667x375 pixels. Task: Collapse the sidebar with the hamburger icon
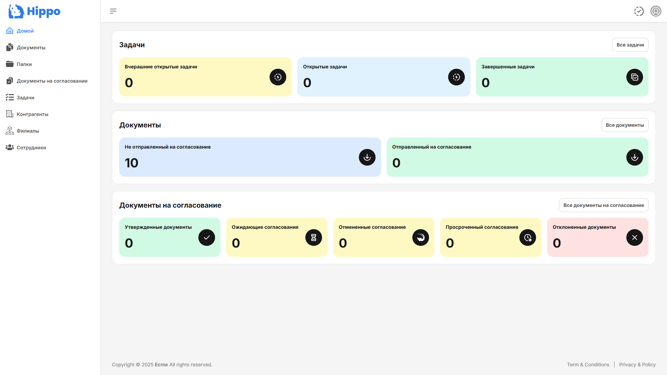pos(113,11)
